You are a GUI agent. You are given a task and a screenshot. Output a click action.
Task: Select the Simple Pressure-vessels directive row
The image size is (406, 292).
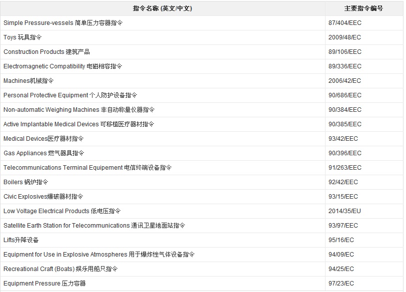tap(63, 23)
